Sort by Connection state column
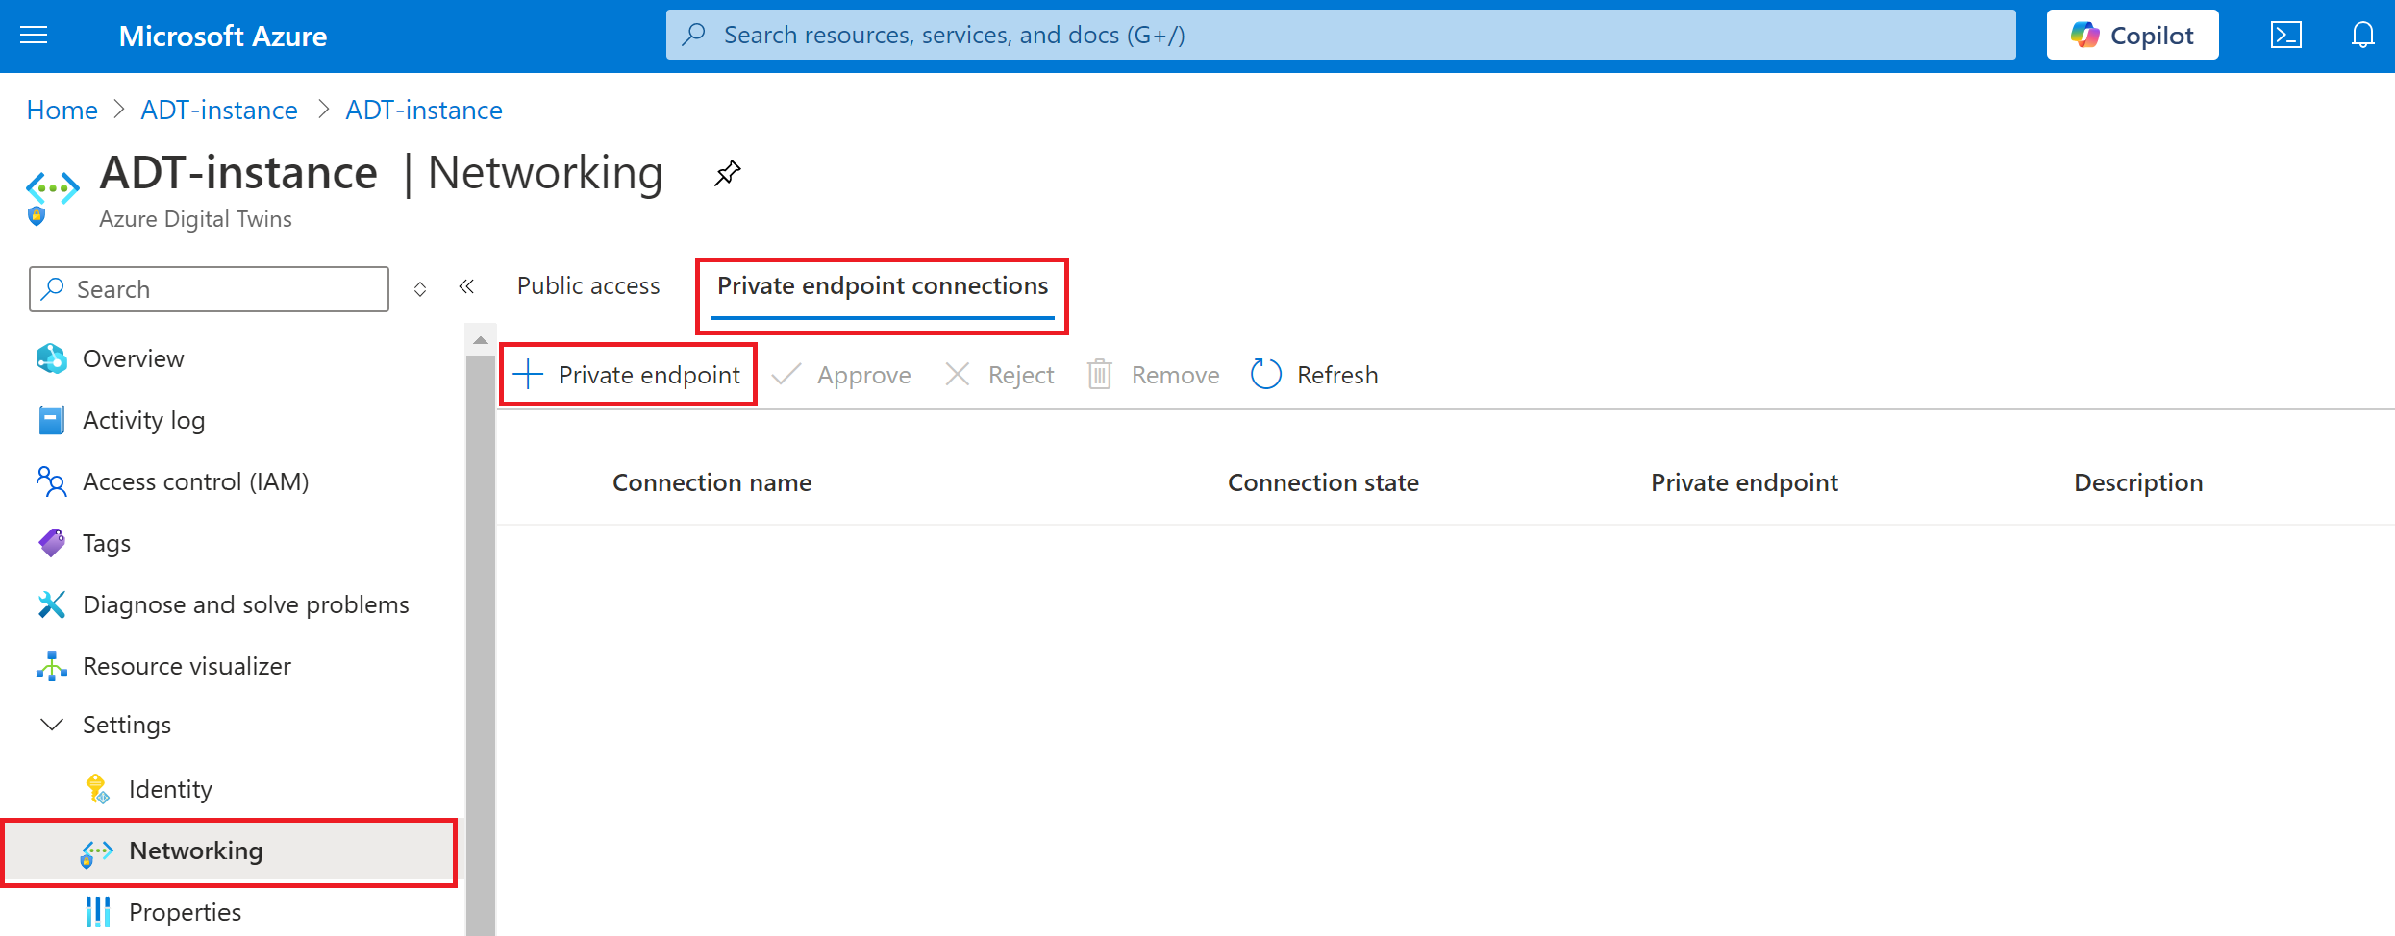 pos(1323,482)
